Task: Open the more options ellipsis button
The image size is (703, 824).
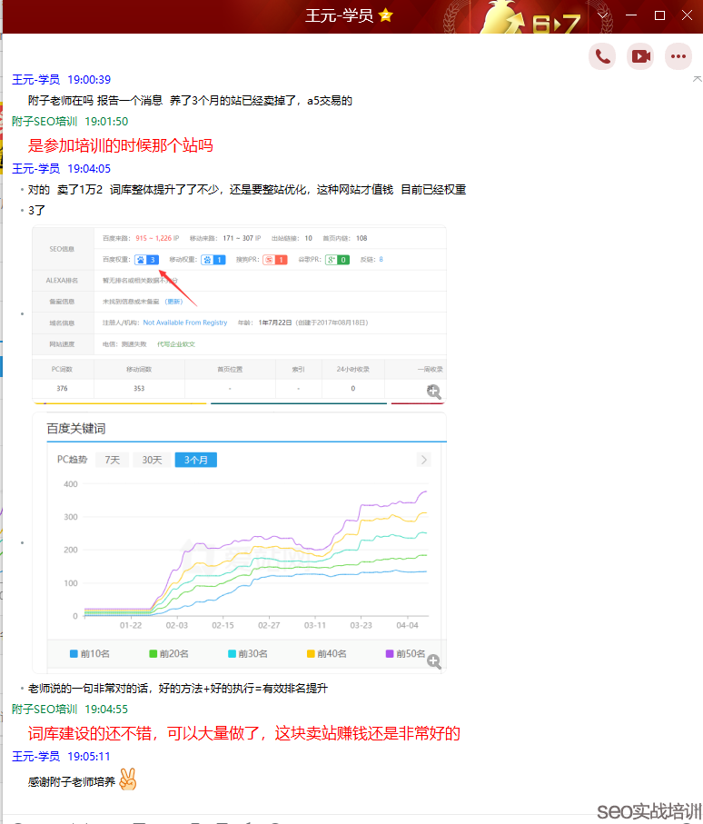Action: [x=678, y=56]
